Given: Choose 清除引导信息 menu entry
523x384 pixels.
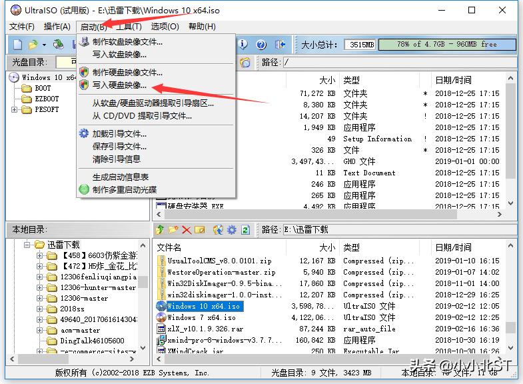Looking at the screenshot, I should coord(117,159).
